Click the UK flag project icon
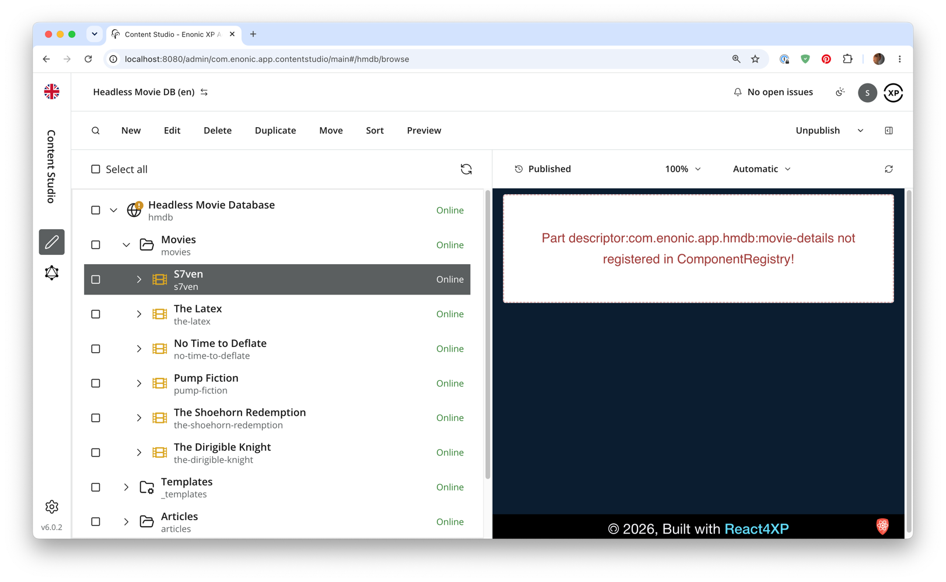946x582 pixels. 52,92
